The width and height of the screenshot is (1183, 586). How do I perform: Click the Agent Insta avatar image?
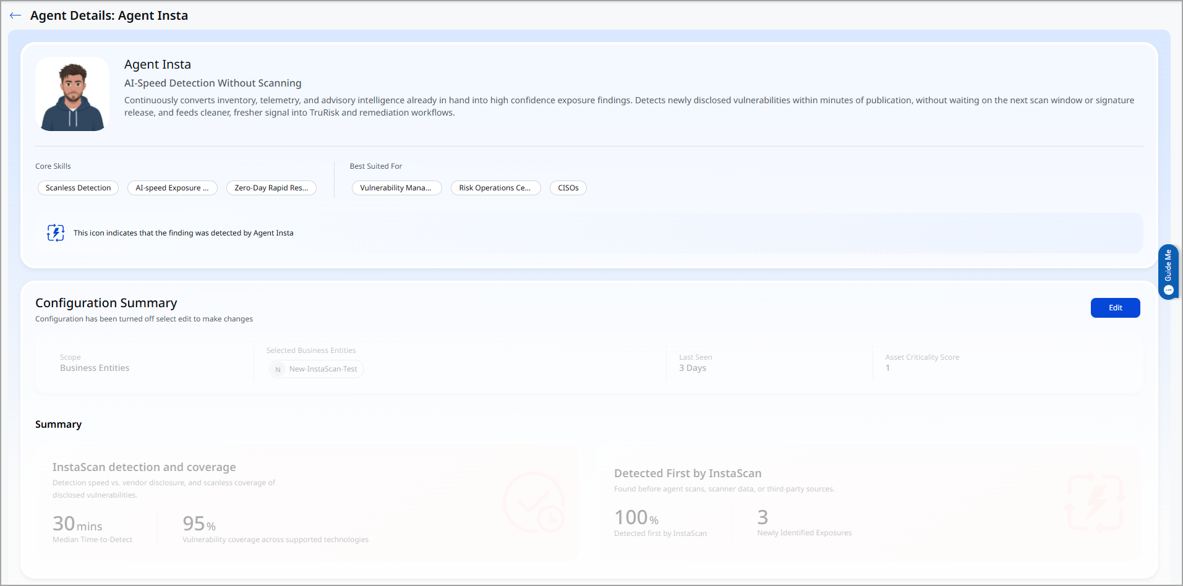point(72,94)
